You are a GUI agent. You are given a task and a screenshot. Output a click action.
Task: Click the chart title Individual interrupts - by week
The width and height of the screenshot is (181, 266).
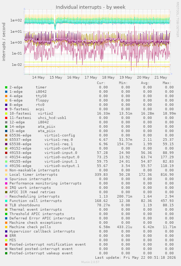pos(90,7)
